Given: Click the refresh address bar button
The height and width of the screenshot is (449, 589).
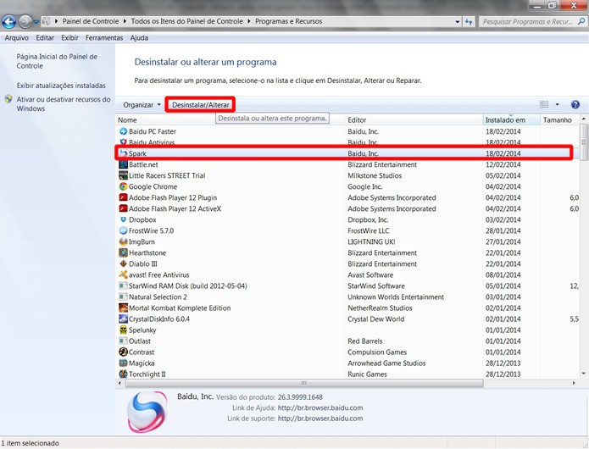Looking at the screenshot, I should pos(469,21).
